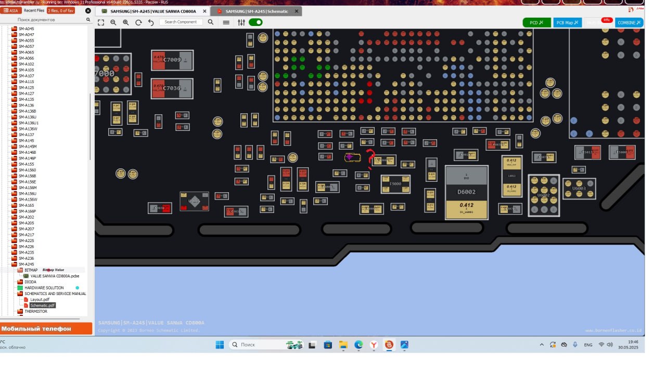Close the Schematic tab
Screen dimensions: 666x374
[x=296, y=11]
